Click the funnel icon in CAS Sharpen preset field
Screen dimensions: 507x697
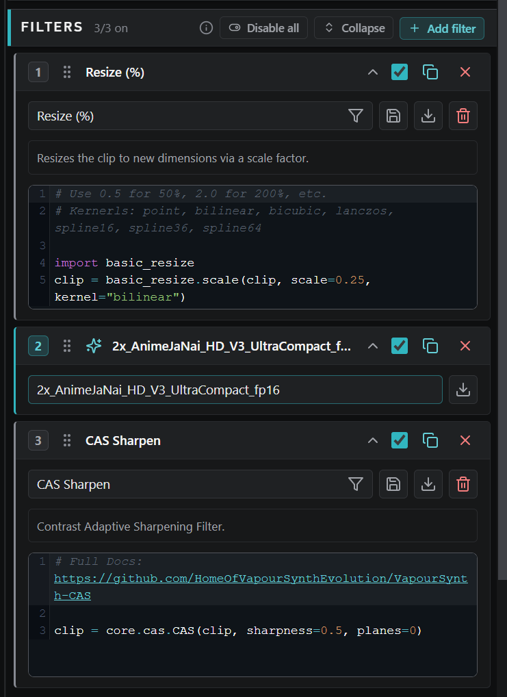356,484
